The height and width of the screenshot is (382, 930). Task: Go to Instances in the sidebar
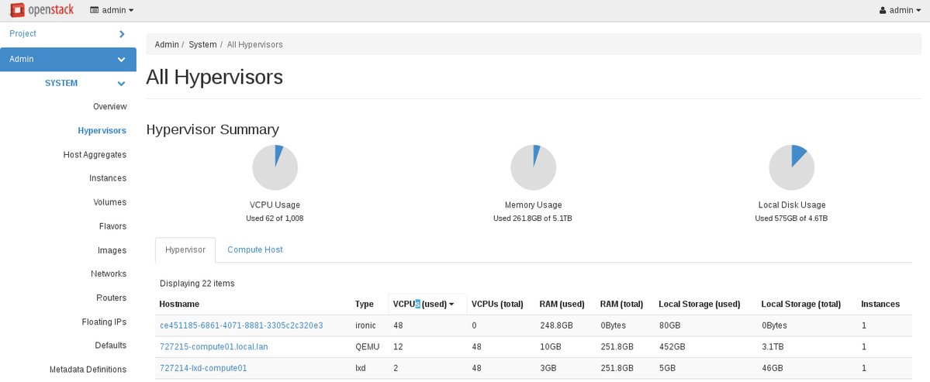click(108, 178)
